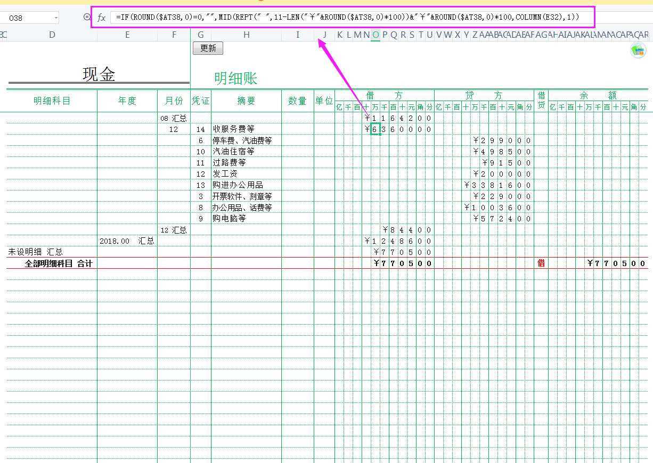Click the 单位 header cell
The image size is (653, 463).
(324, 101)
